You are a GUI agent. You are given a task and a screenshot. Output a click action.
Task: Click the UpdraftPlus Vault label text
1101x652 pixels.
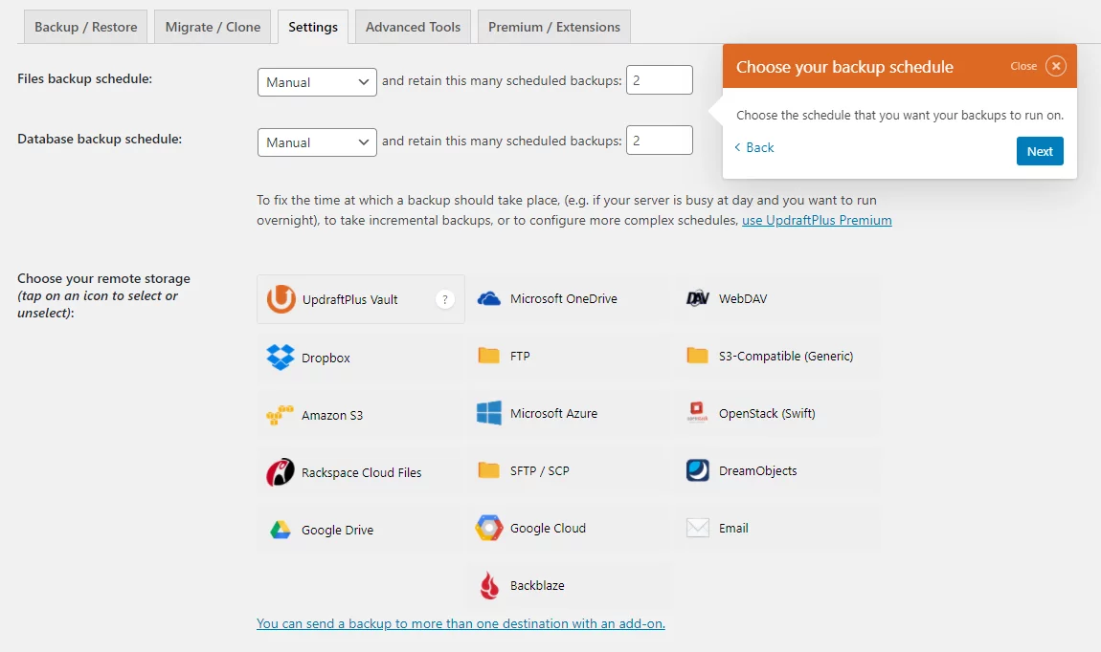click(349, 299)
